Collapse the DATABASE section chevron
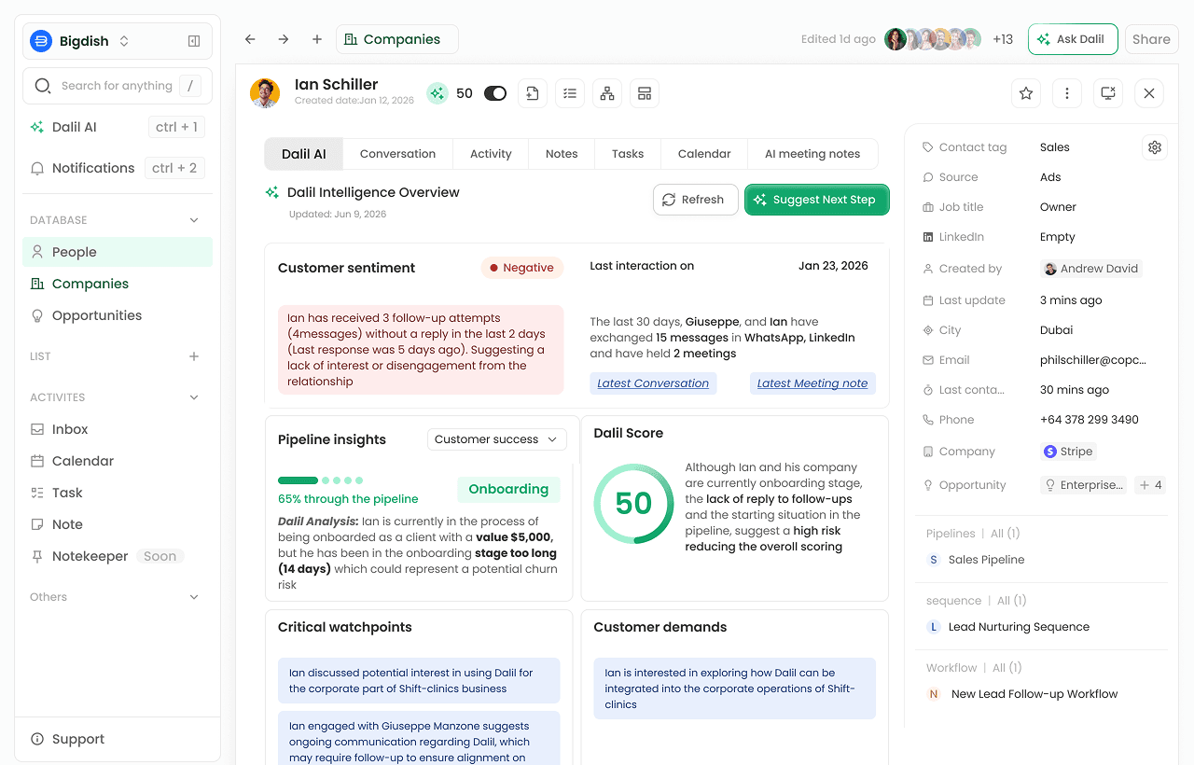The image size is (1194, 765). (194, 220)
